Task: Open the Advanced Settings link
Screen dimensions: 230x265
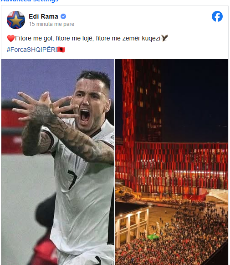Action: pyautogui.click(x=30, y=1)
